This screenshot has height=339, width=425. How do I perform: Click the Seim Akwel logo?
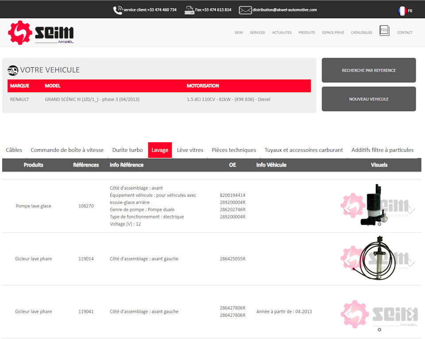click(x=41, y=32)
